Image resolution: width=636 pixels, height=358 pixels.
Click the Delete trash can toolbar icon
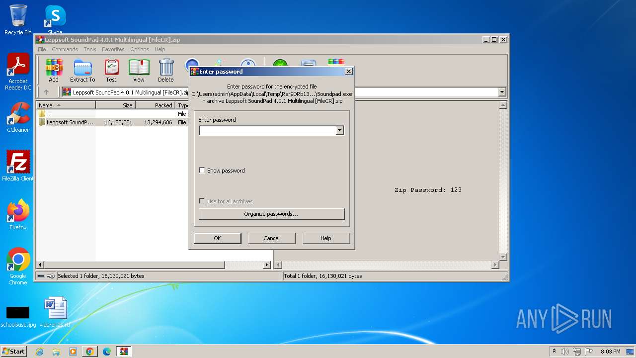click(x=166, y=70)
